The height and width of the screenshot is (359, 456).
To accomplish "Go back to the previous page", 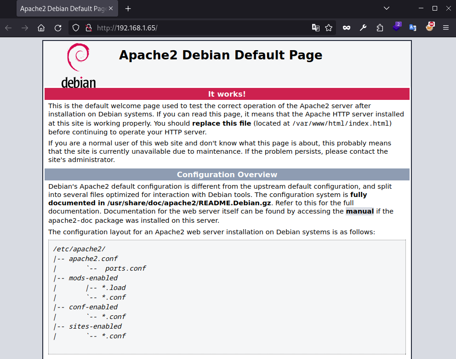I will point(8,28).
